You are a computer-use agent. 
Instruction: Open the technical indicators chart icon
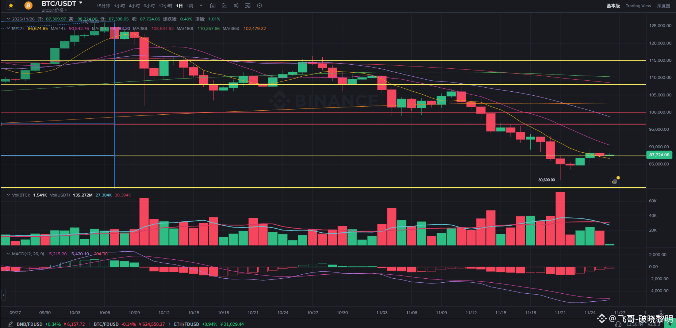click(x=224, y=5)
